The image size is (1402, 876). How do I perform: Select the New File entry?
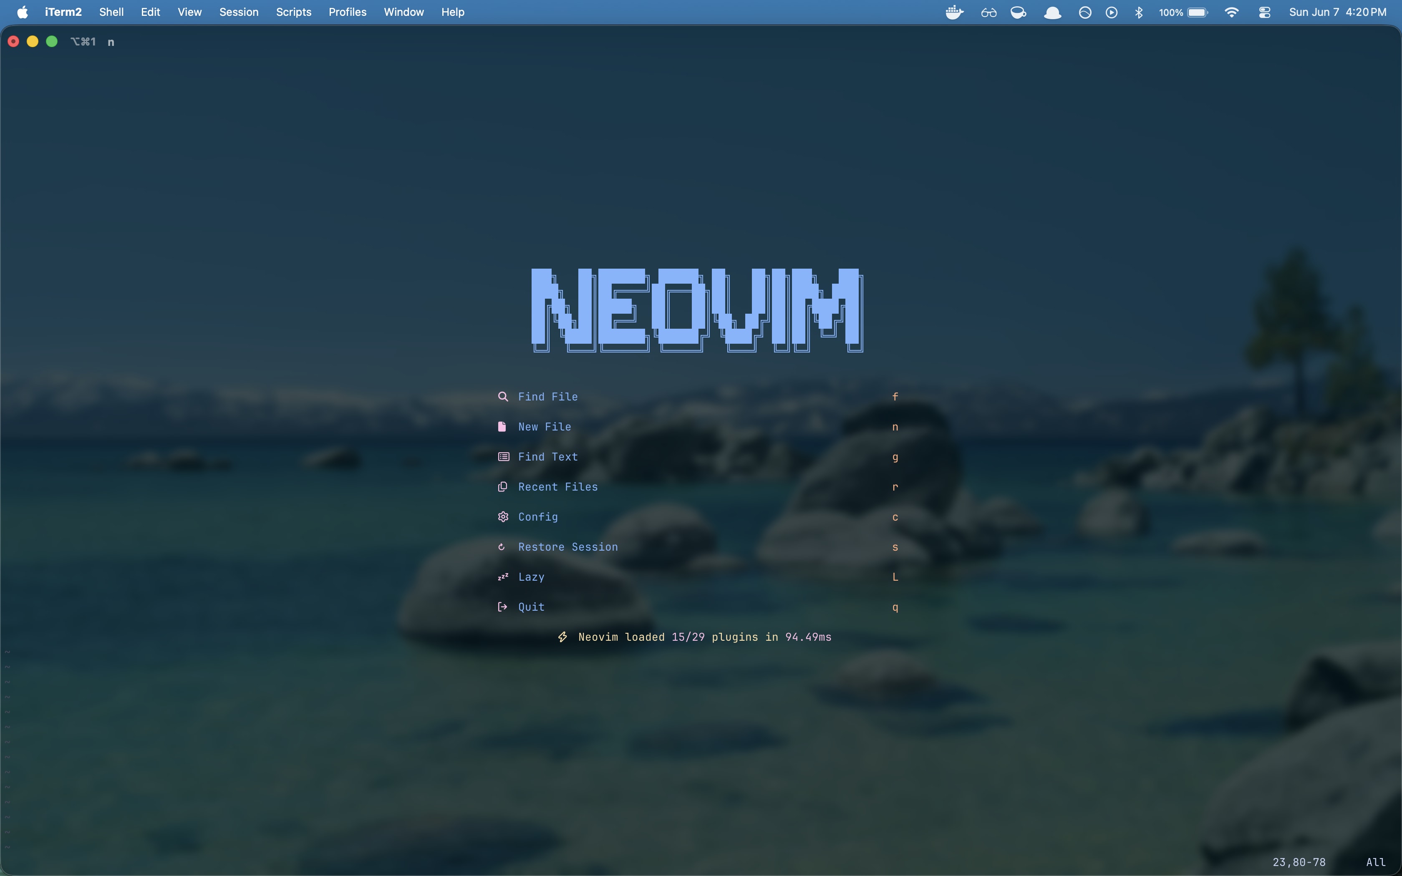[698, 426]
